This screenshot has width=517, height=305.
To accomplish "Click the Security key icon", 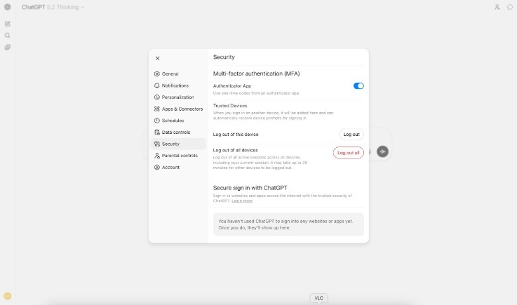I will click(x=157, y=144).
